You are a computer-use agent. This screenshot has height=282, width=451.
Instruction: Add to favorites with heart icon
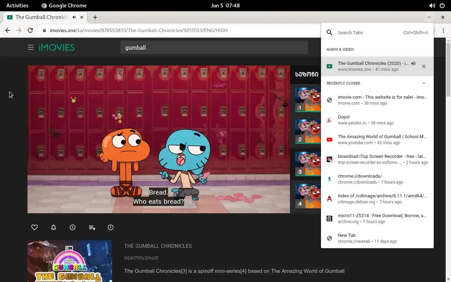pyautogui.click(x=35, y=227)
